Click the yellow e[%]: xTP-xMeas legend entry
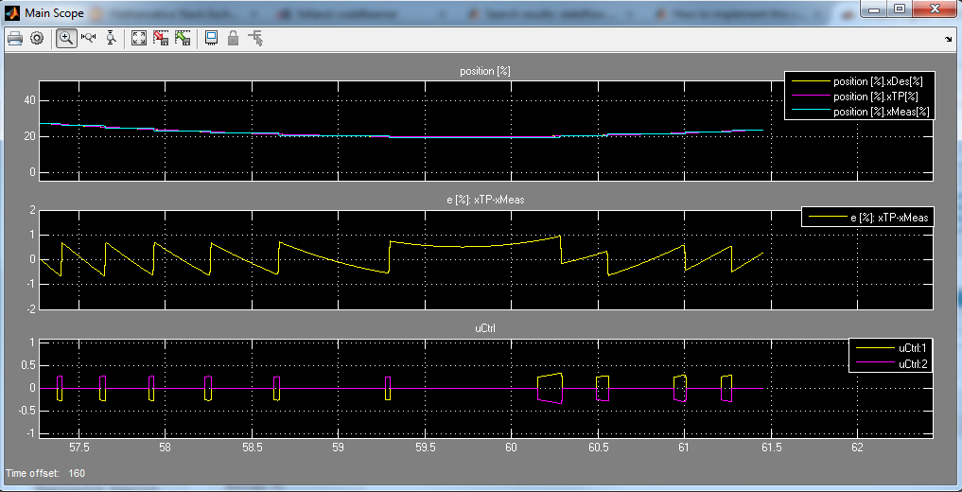Screen dimensions: 962x492 [888, 218]
